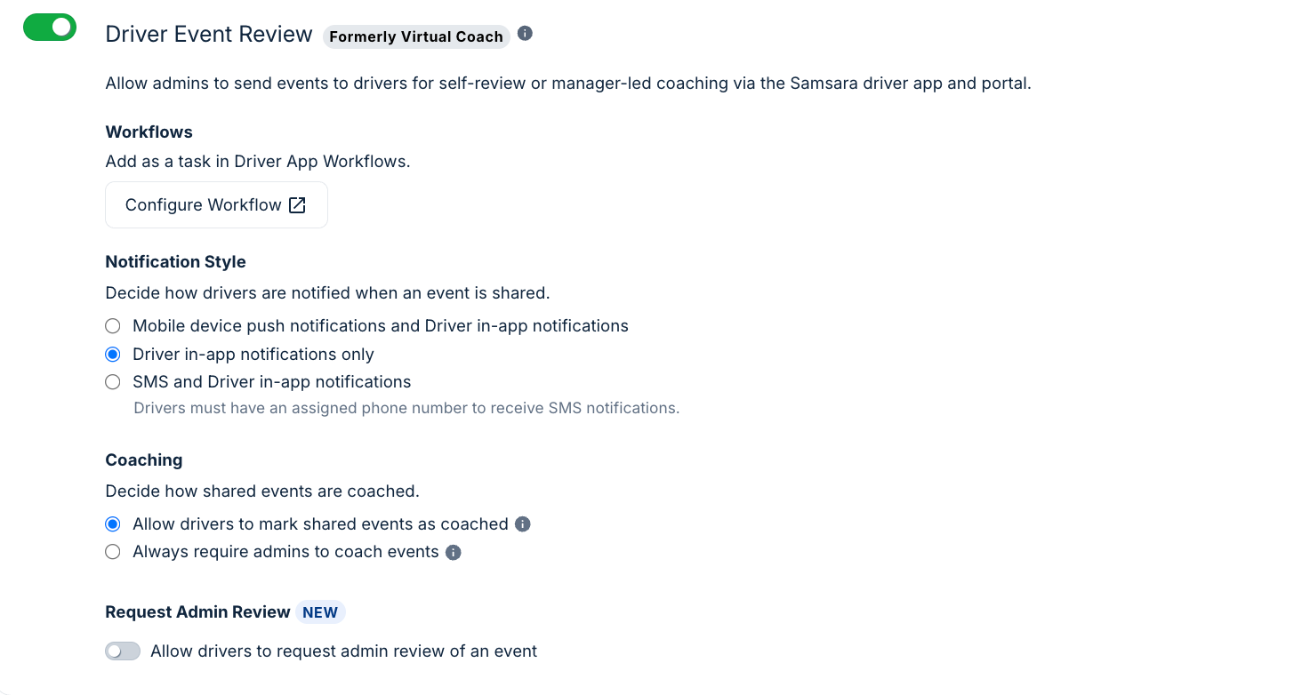The image size is (1302, 695).
Task: Choose SMS and Driver in-app notifications
Action: 112,381
